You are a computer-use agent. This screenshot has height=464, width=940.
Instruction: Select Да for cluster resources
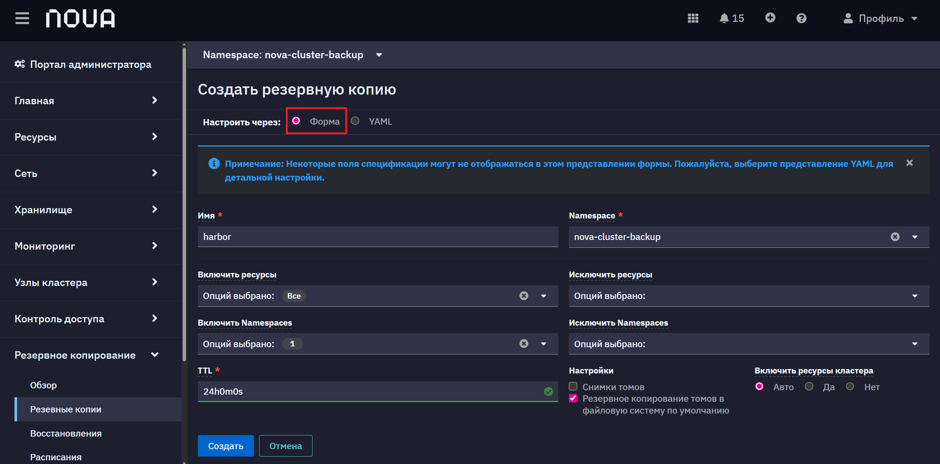tap(809, 386)
